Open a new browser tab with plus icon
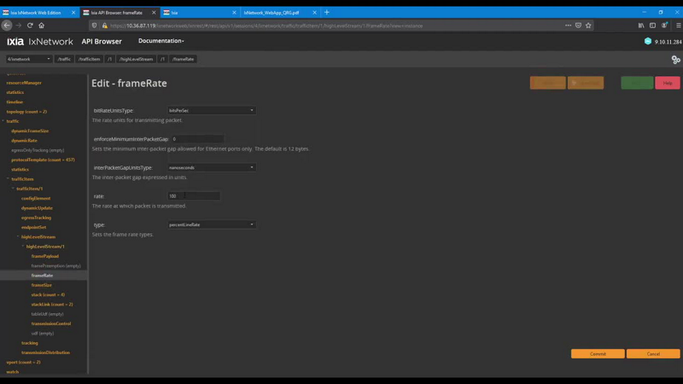The width and height of the screenshot is (683, 384). [327, 12]
